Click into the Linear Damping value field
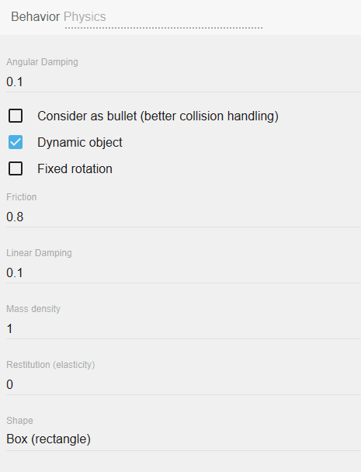The width and height of the screenshot is (361, 472). click(x=183, y=272)
